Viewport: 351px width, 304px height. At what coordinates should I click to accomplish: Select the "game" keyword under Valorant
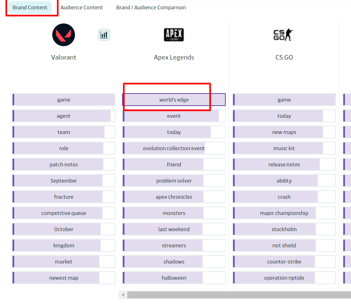64,100
